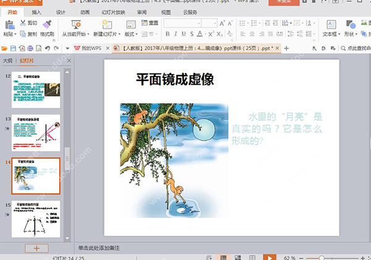Screen dimensions: 371x260
Task: Click the New Slide (新建幻灯片) icon
Action: (x=107, y=24)
